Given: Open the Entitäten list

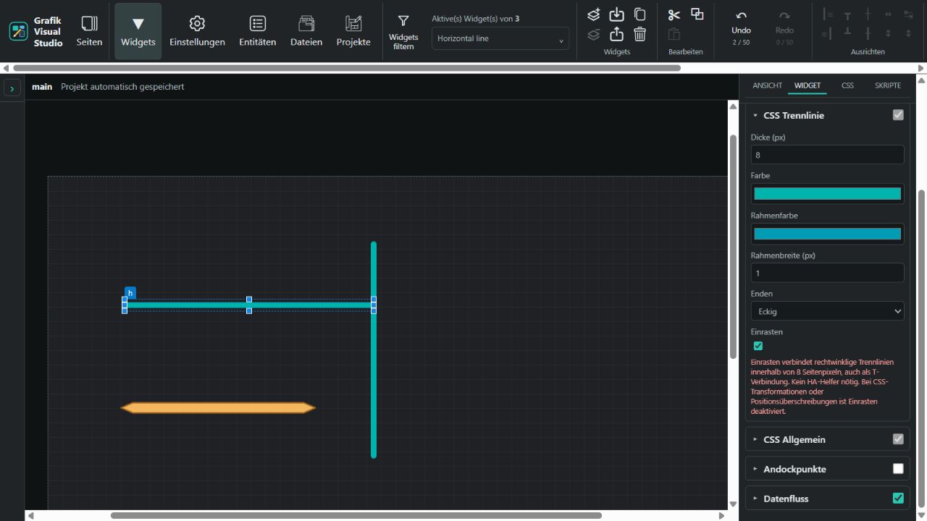Looking at the screenshot, I should [x=257, y=31].
